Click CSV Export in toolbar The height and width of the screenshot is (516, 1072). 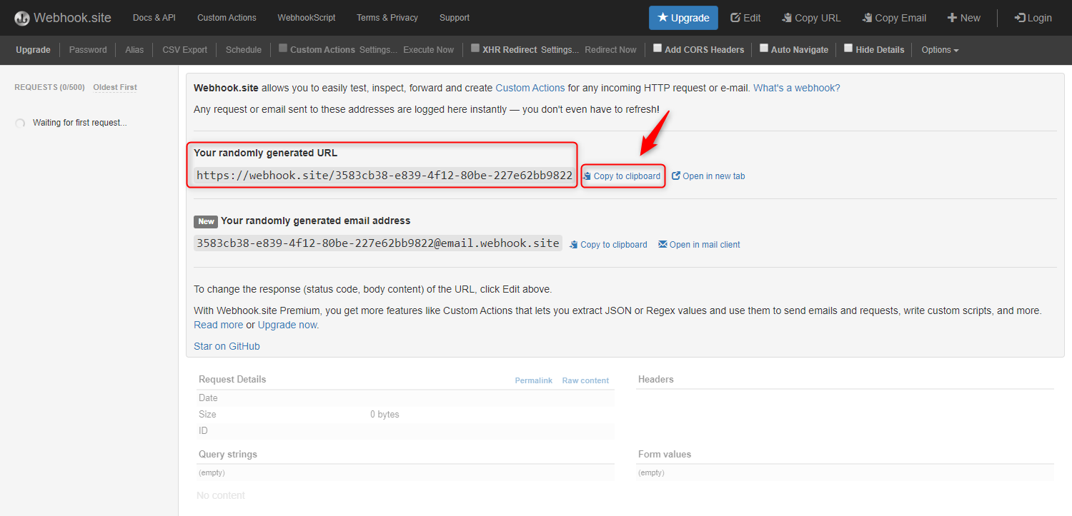tap(184, 50)
